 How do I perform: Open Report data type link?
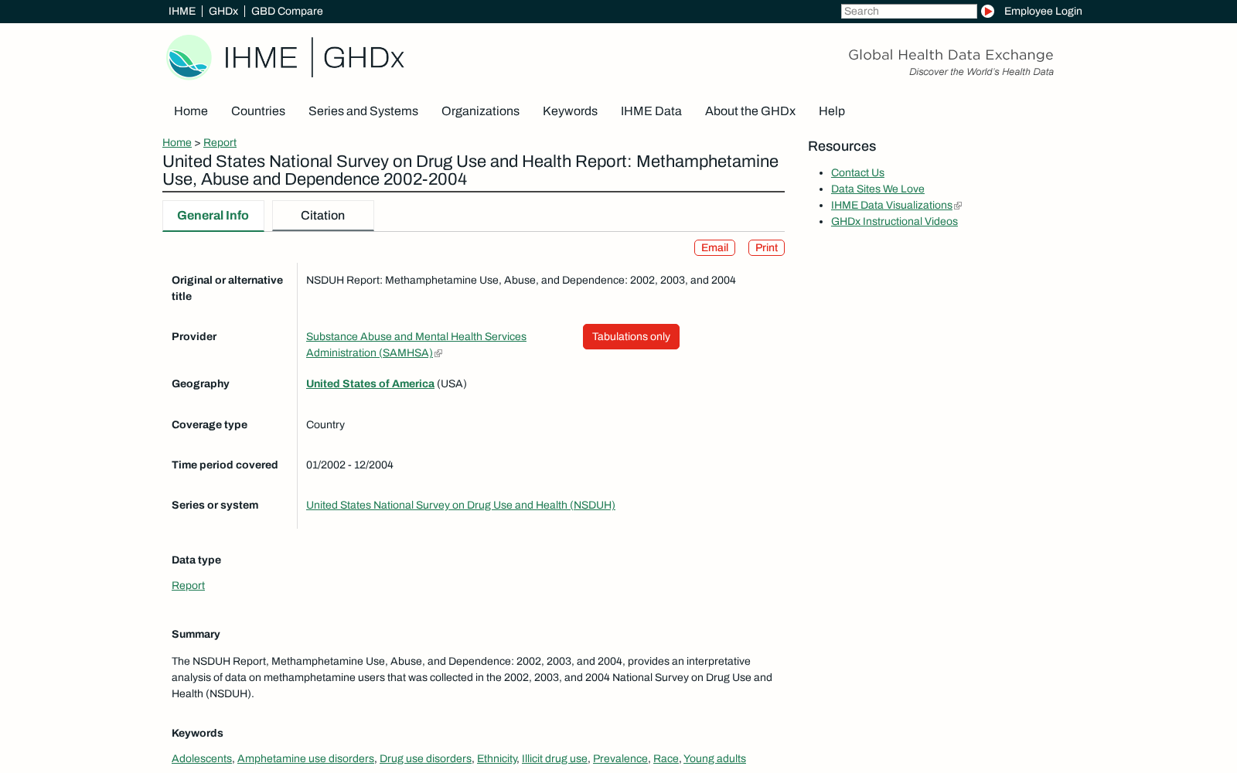(x=188, y=586)
